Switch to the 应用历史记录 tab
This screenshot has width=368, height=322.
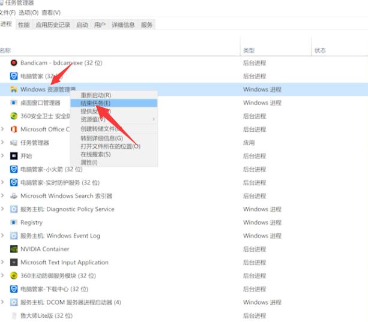point(53,25)
